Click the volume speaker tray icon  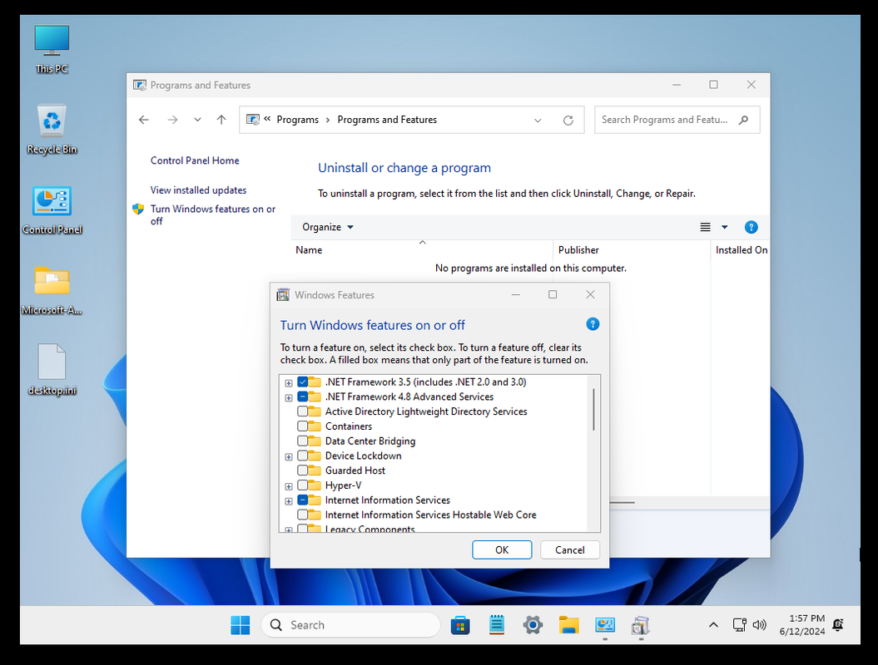pos(759,625)
